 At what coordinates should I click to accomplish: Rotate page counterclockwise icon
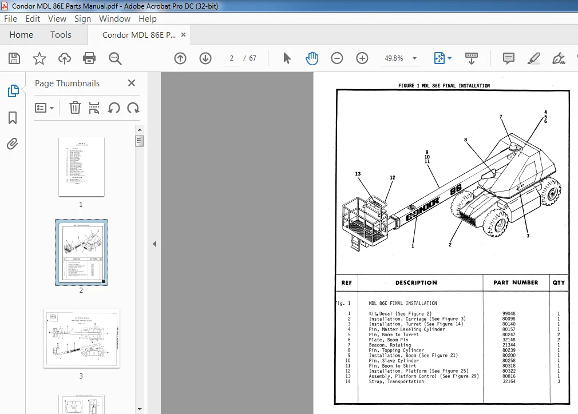pos(114,108)
